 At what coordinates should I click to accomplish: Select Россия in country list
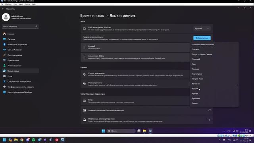pos(214,89)
